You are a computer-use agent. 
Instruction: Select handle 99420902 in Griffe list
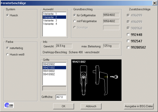tap(54, 64)
